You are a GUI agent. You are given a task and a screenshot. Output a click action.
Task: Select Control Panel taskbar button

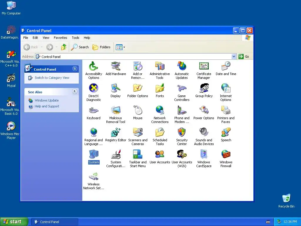tap(54, 222)
